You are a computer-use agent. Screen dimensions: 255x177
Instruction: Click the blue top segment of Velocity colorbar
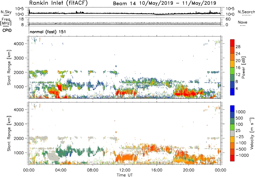(232, 109)
